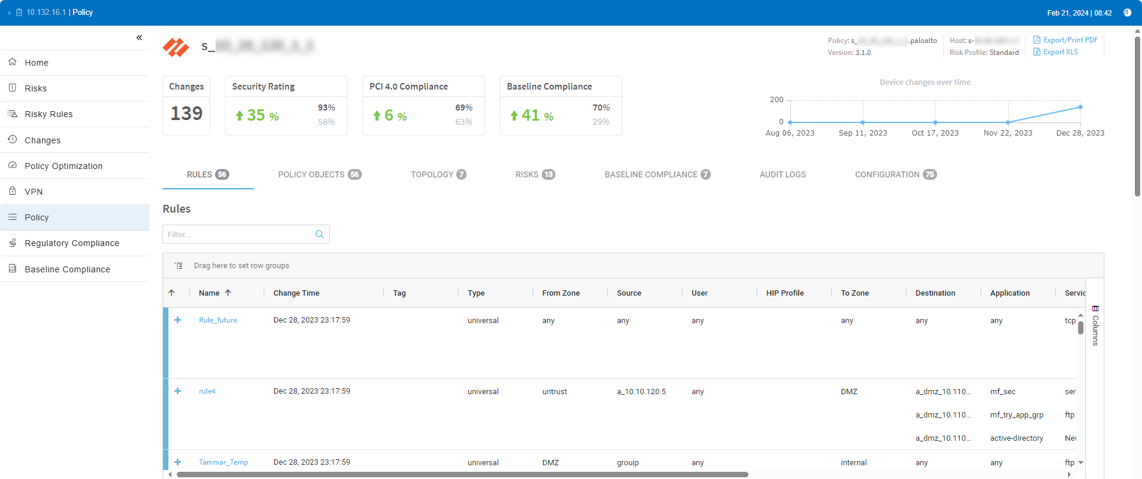This screenshot has height=479, width=1142.
Task: Click the magnifier icon in Filter box
Action: coord(320,234)
